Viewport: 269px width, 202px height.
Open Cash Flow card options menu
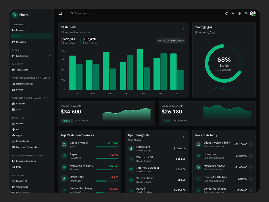click(183, 29)
